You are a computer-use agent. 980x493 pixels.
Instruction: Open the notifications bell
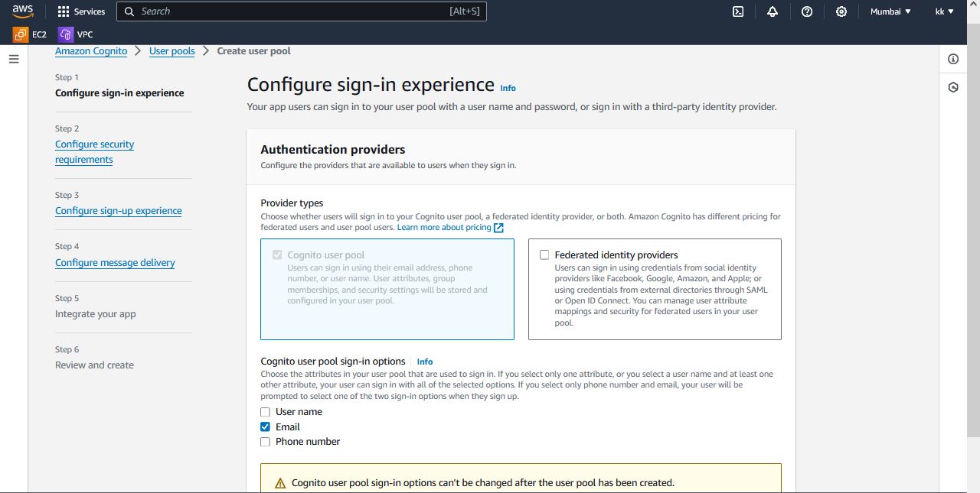[x=773, y=11]
